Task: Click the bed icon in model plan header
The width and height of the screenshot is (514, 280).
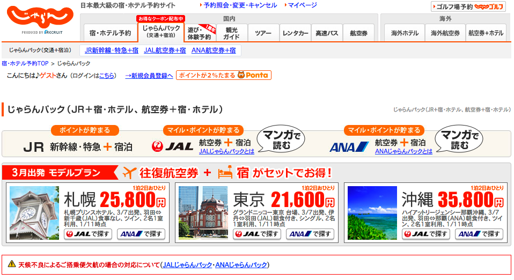Action: click(x=225, y=173)
